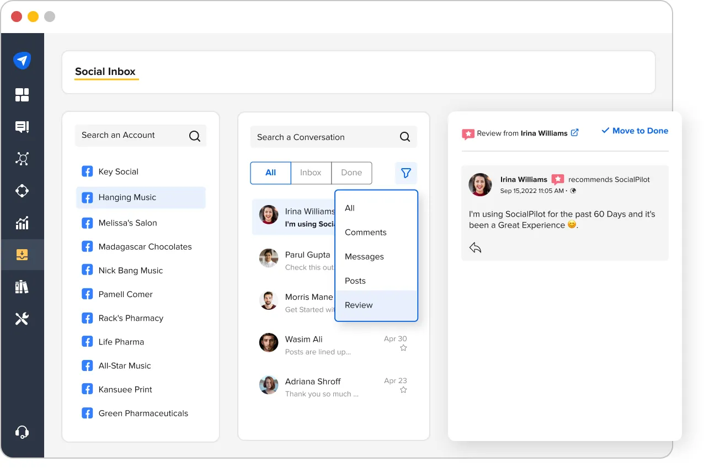Screen dimensions: 709x468
Task: Focus the Search a Conversation field
Action: tap(334, 137)
